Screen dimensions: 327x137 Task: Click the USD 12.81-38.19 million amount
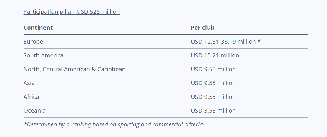[x=223, y=42]
